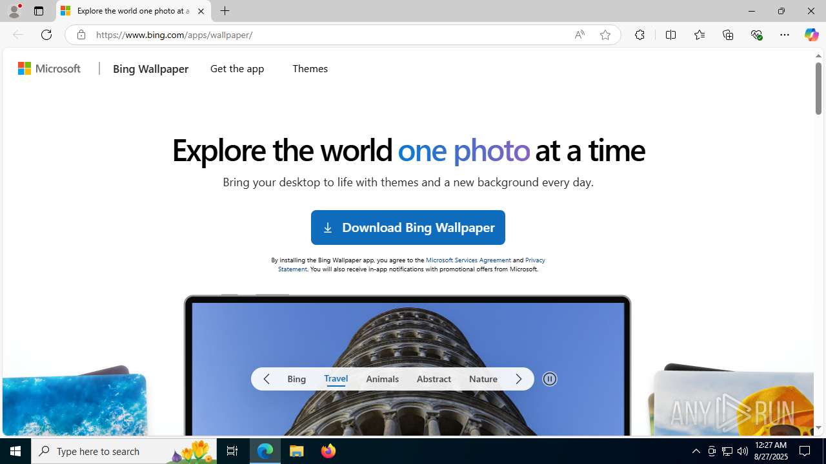Refresh the page
Screen dimensions: 826x464
tap(46, 35)
